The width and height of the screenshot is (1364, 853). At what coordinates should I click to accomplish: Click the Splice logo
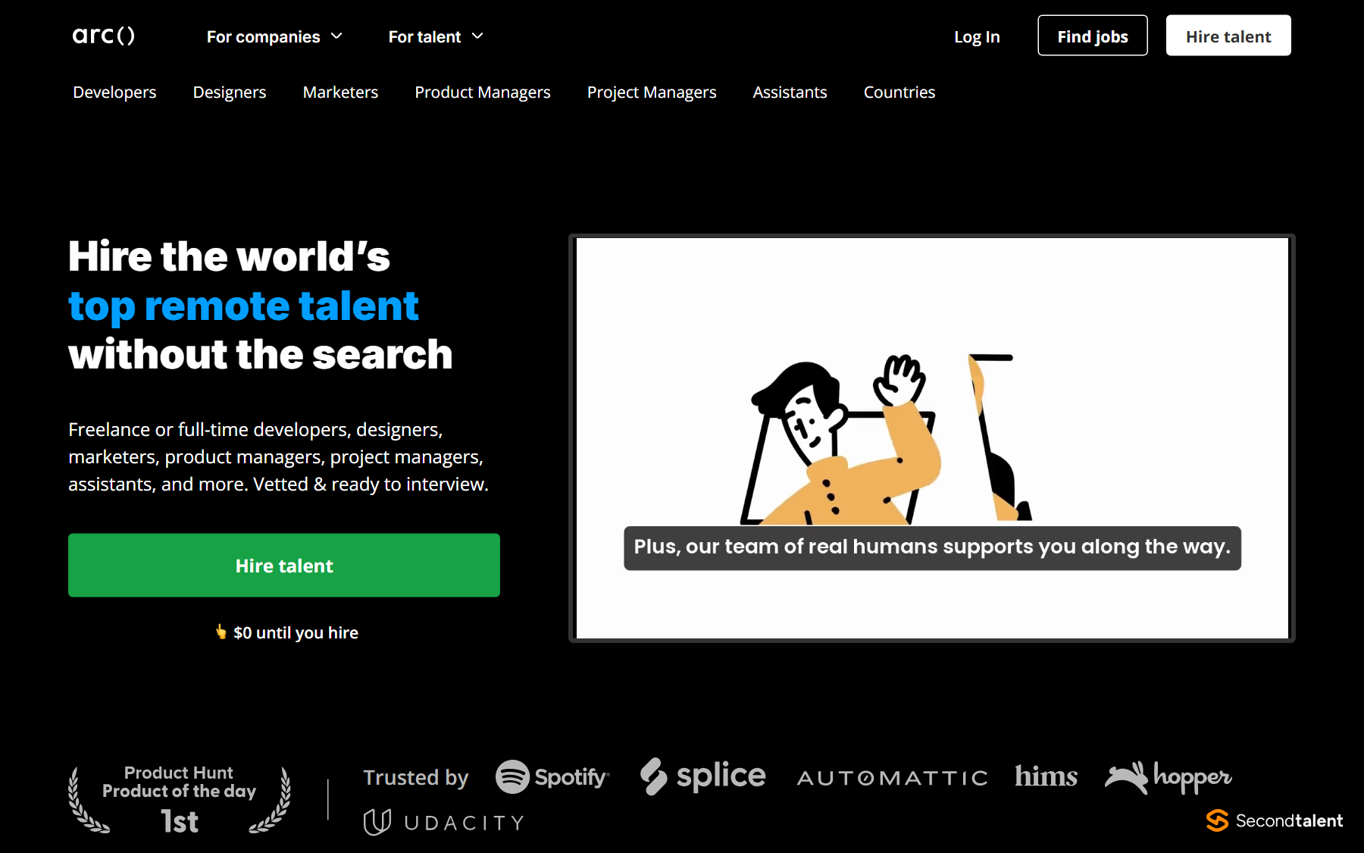tap(703, 776)
